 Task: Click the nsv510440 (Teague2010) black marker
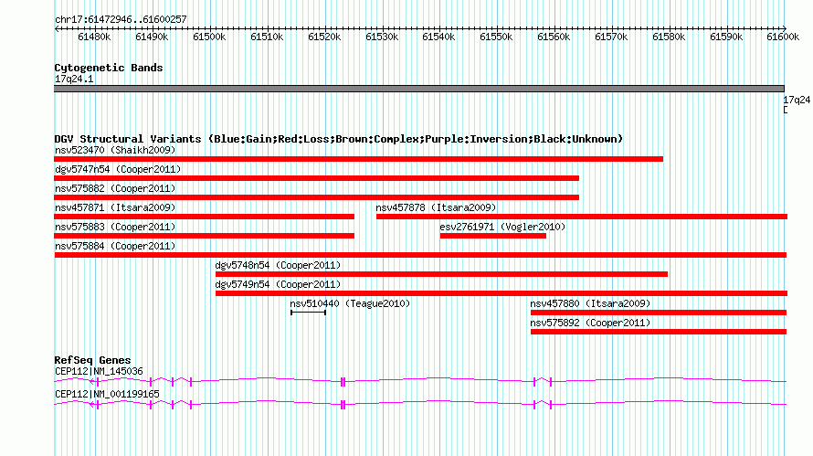coord(309,313)
